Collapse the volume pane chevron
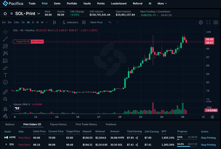The width and height of the screenshot is (221, 149). (10, 106)
